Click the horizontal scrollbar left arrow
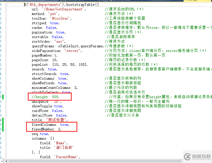The height and width of the screenshot is (163, 212). (x=6, y=161)
